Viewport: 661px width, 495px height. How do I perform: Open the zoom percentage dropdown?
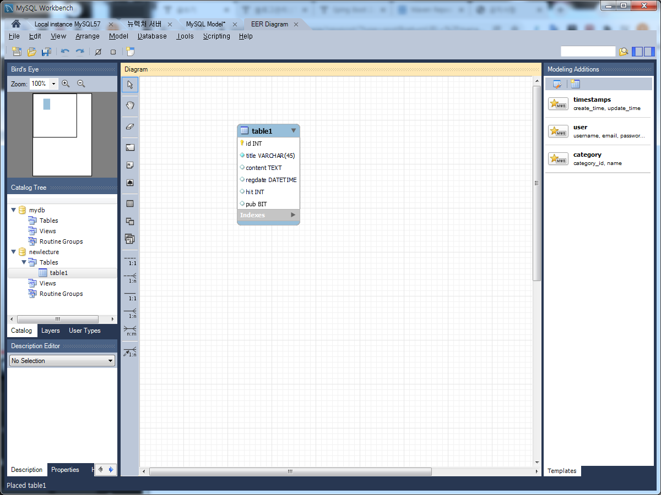coord(53,84)
